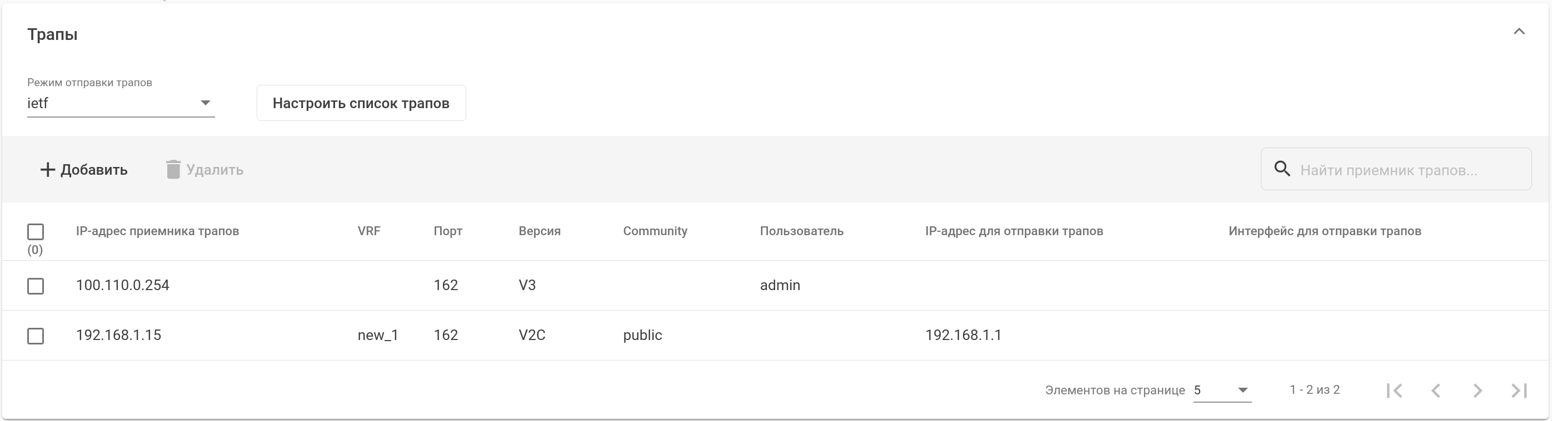The image size is (1552, 421).
Task: Go to first page of traps table
Action: (x=1394, y=391)
